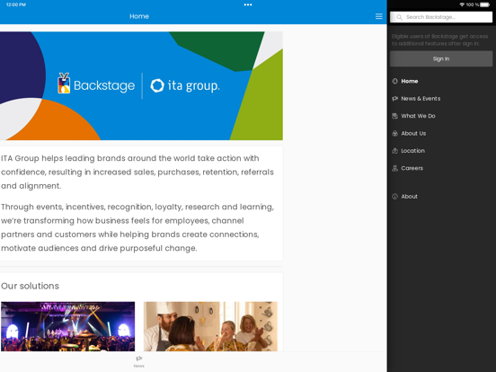Click the About info icon
The height and width of the screenshot is (372, 496).
click(394, 197)
